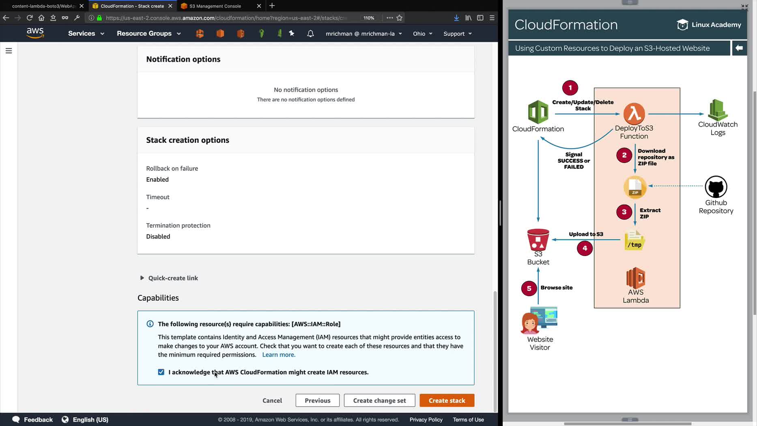
Task: Click the info icon in Capabilities box
Action: click(x=150, y=324)
